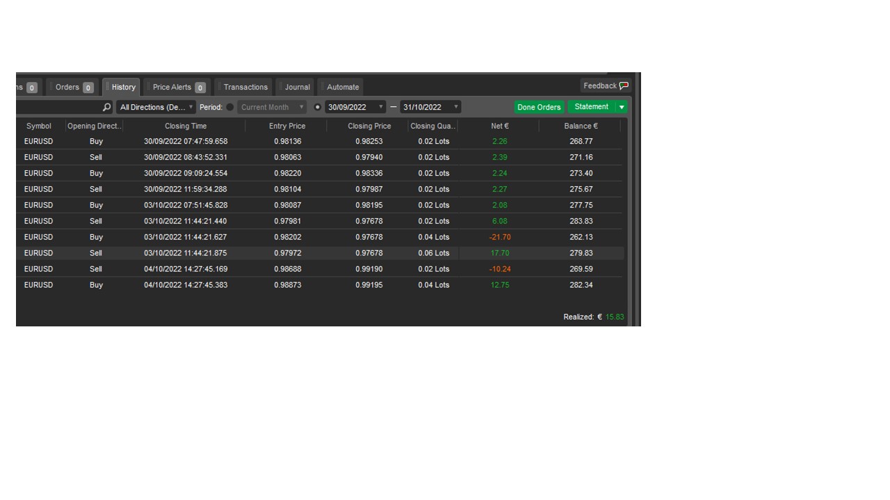Open the Feedback speech bubble button

(x=606, y=86)
